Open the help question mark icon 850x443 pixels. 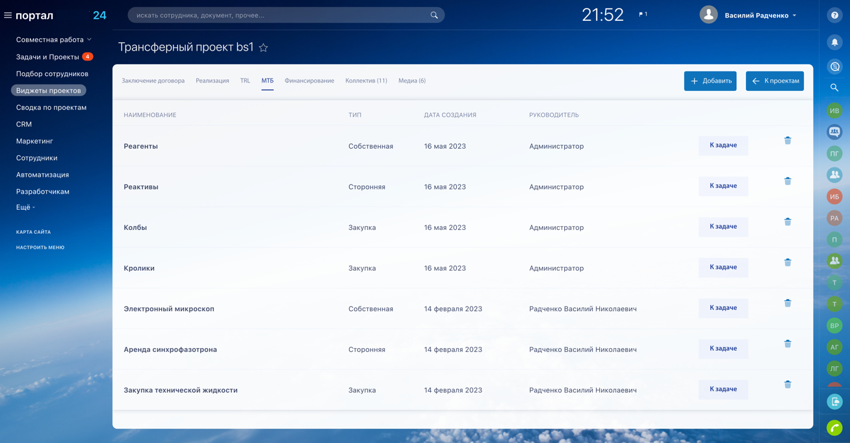[x=834, y=15]
